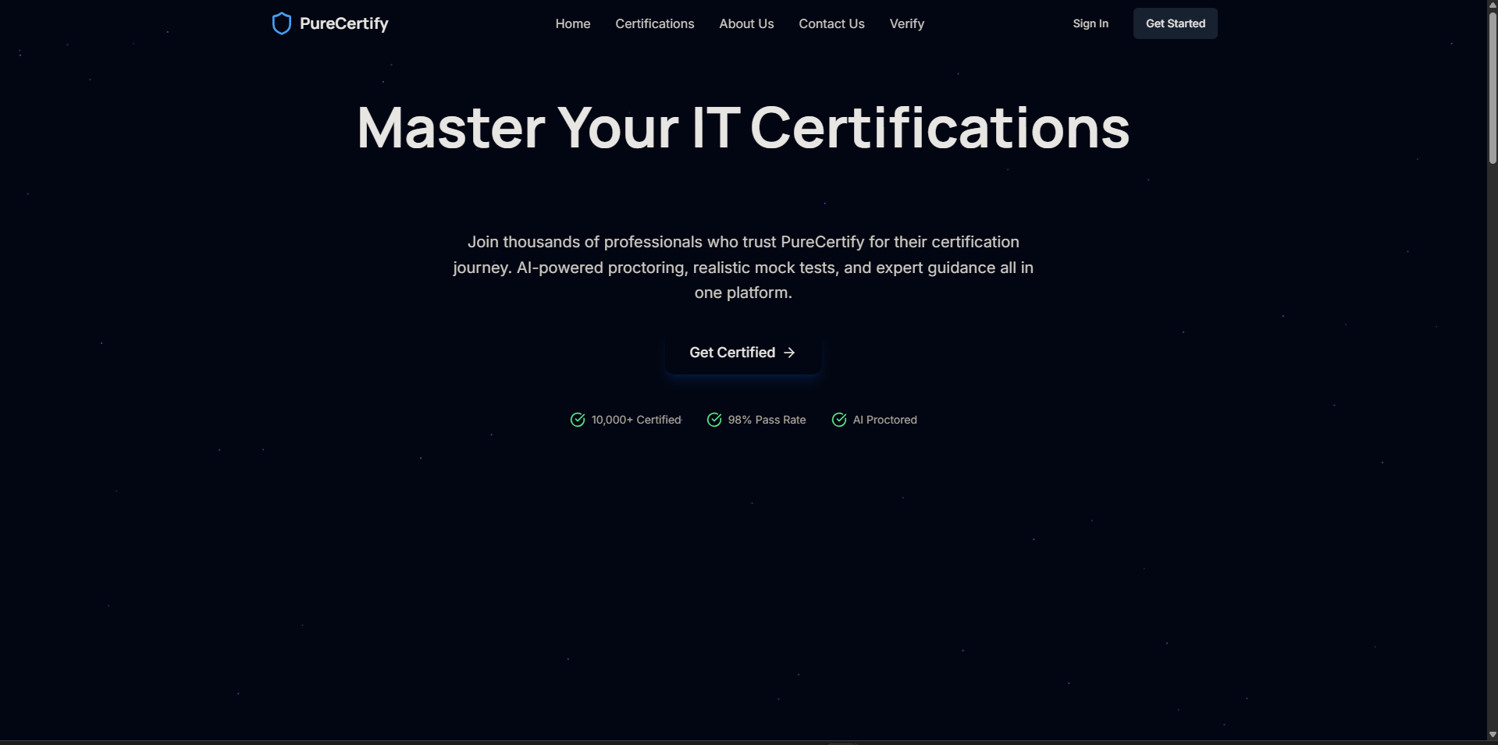
Task: Click the scrollbar up arrow
Action: coord(1493,5)
